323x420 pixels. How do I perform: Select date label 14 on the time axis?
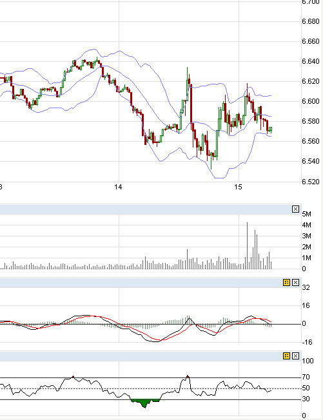tap(118, 187)
